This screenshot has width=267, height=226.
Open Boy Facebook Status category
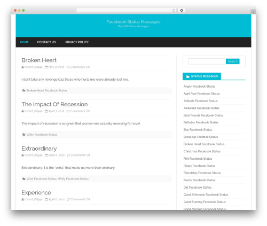(x=198, y=130)
